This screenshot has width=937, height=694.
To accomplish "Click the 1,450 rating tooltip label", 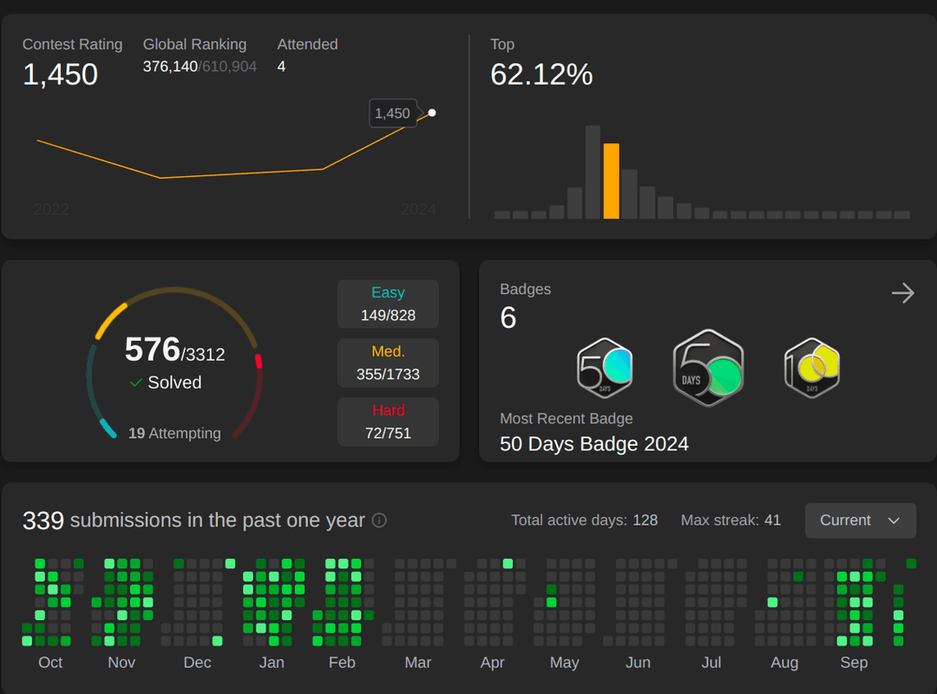I will 393,114.
